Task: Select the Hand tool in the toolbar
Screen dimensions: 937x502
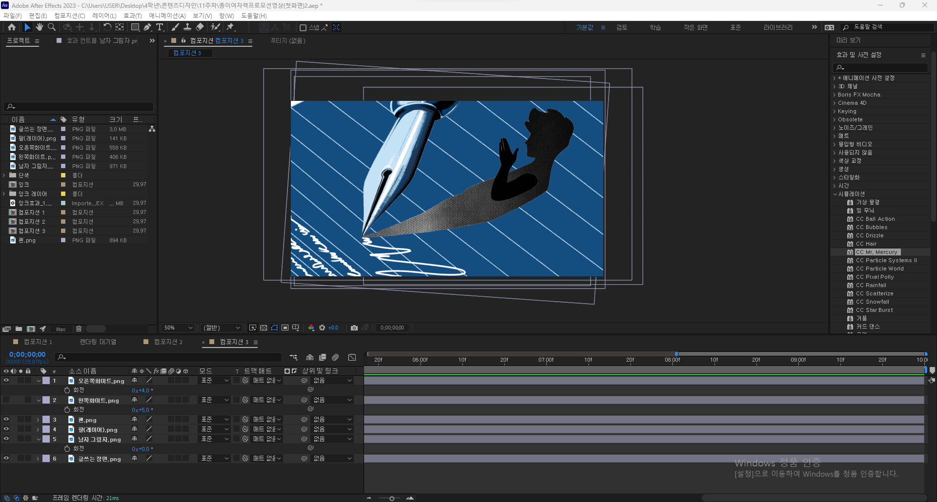Action: 40,27
